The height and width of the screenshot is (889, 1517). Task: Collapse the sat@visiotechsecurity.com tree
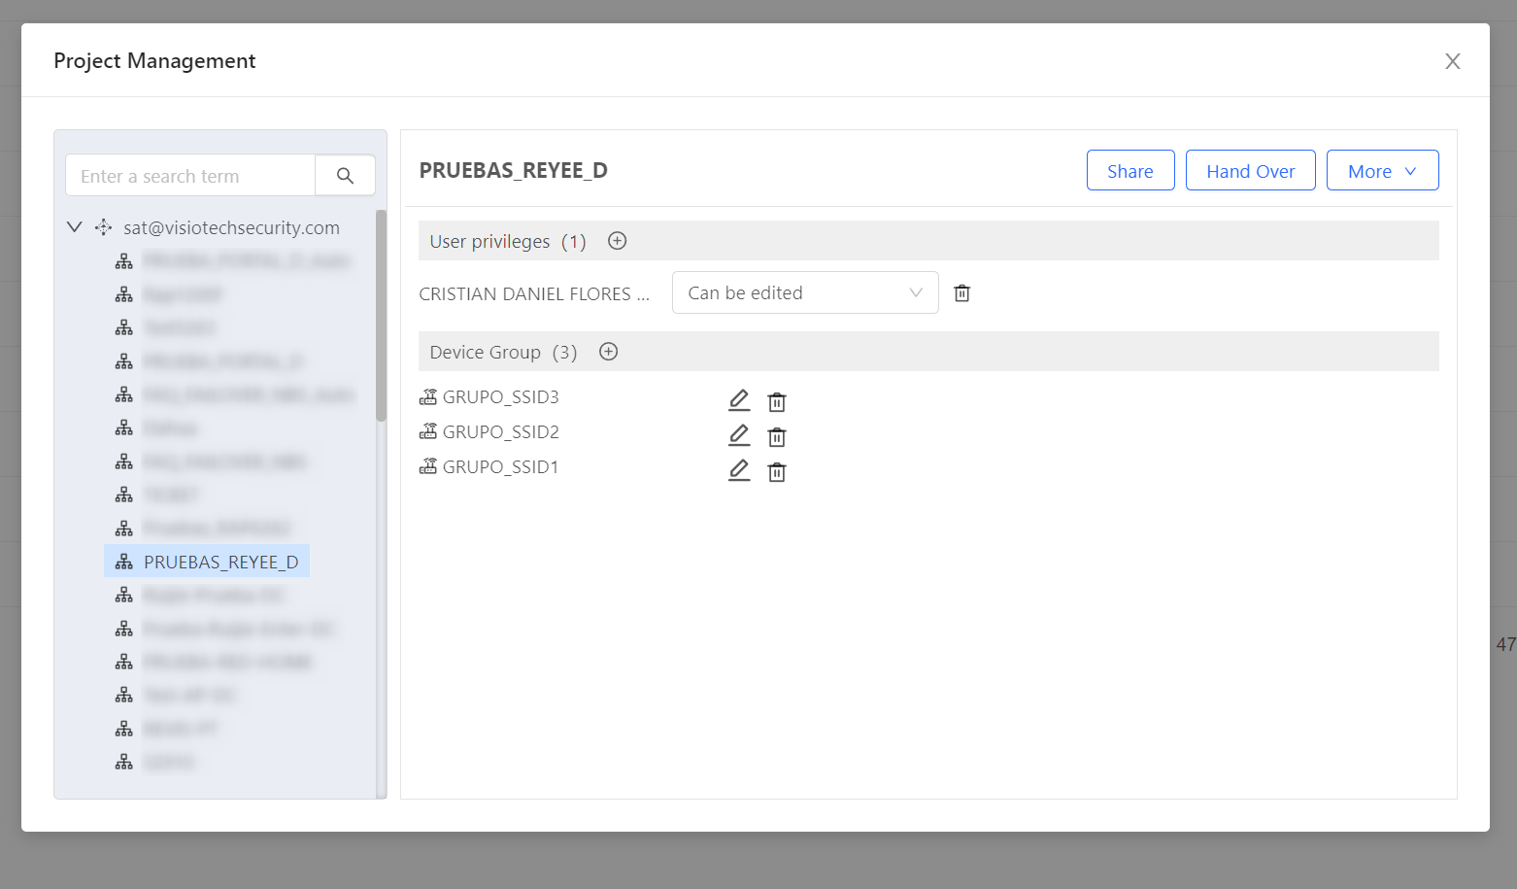coord(74,227)
